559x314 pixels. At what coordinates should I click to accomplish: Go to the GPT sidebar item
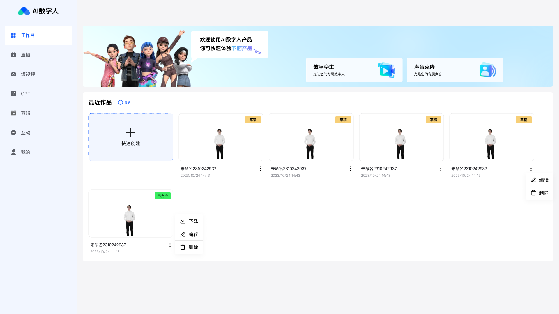25,94
